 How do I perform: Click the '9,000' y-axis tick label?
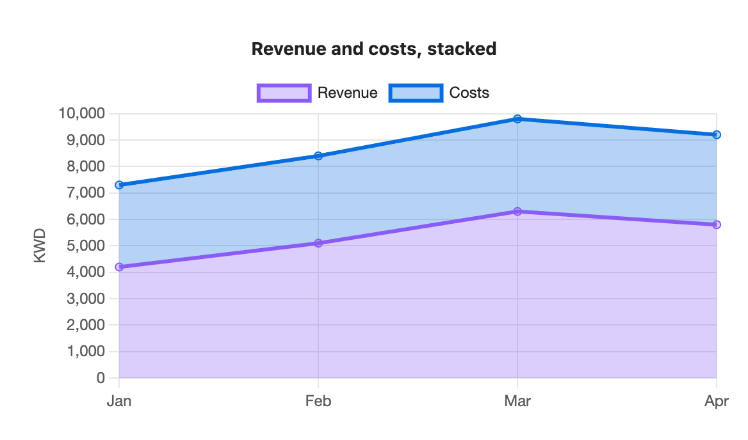(85, 140)
